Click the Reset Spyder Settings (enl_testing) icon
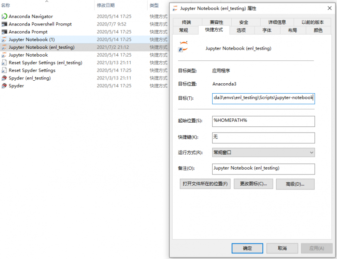 point(4,63)
